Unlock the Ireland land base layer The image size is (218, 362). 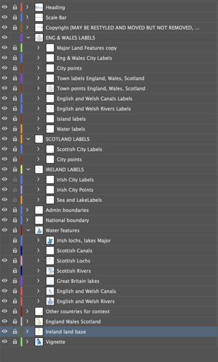tap(14, 332)
